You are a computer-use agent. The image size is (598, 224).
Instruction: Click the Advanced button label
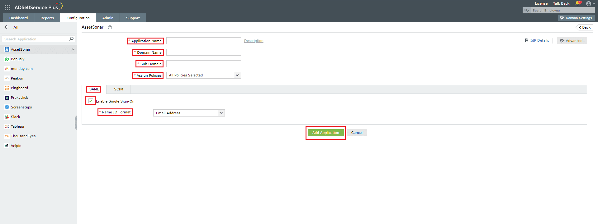574,41
